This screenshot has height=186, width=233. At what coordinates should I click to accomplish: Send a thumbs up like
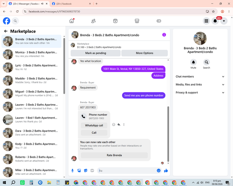166,171
